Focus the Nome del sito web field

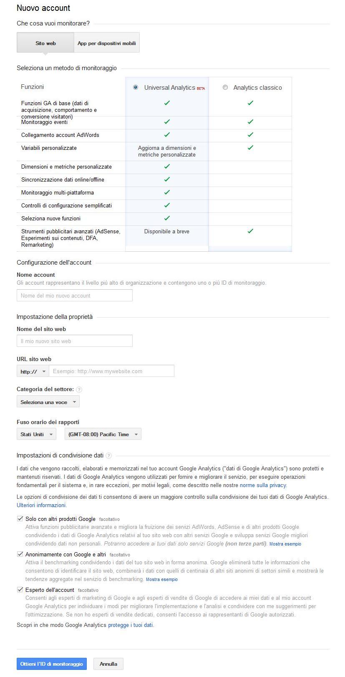click(75, 341)
